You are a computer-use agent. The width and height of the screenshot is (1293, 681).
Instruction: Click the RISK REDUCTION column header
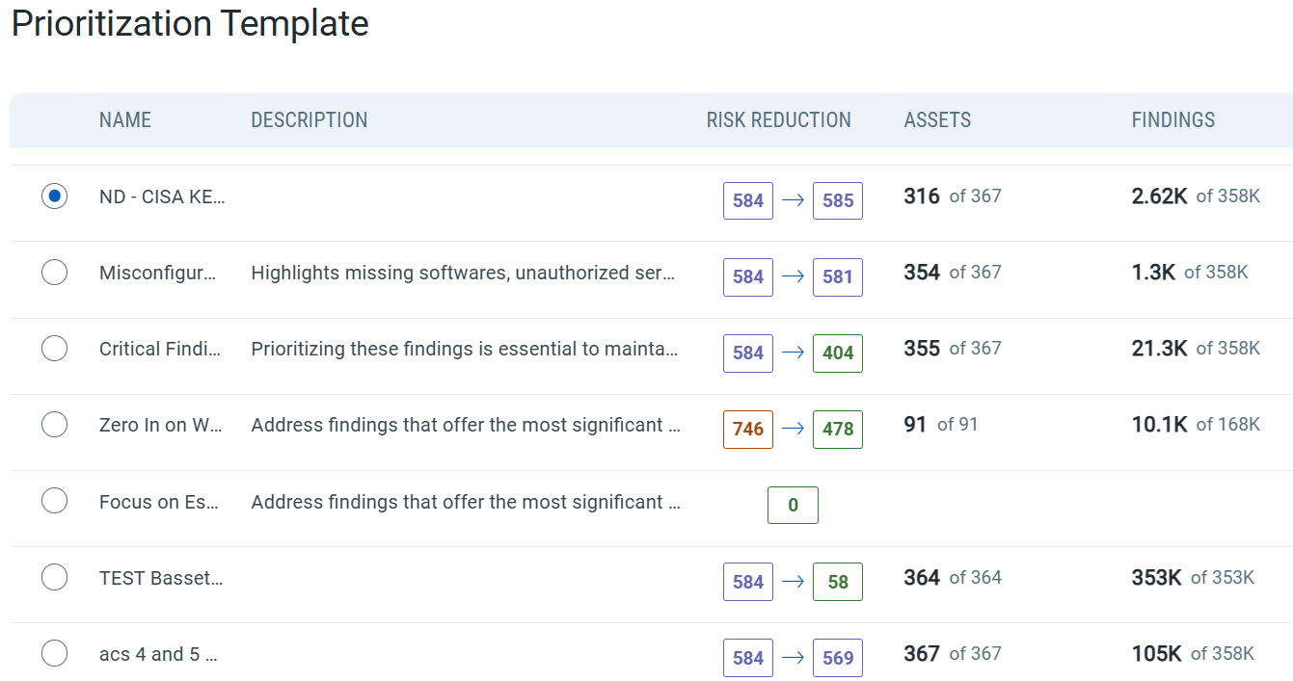(x=779, y=120)
